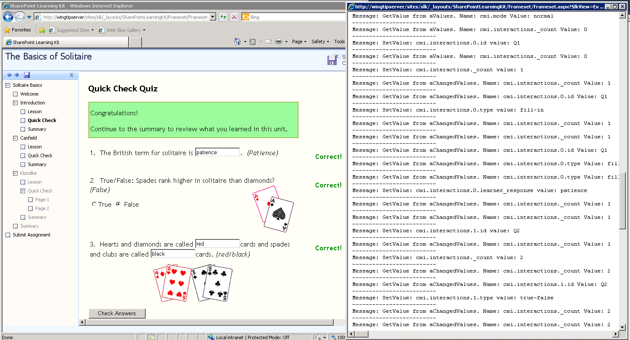Open the Lesson under Introduction
This screenshot has height=340, width=630.
tap(35, 112)
